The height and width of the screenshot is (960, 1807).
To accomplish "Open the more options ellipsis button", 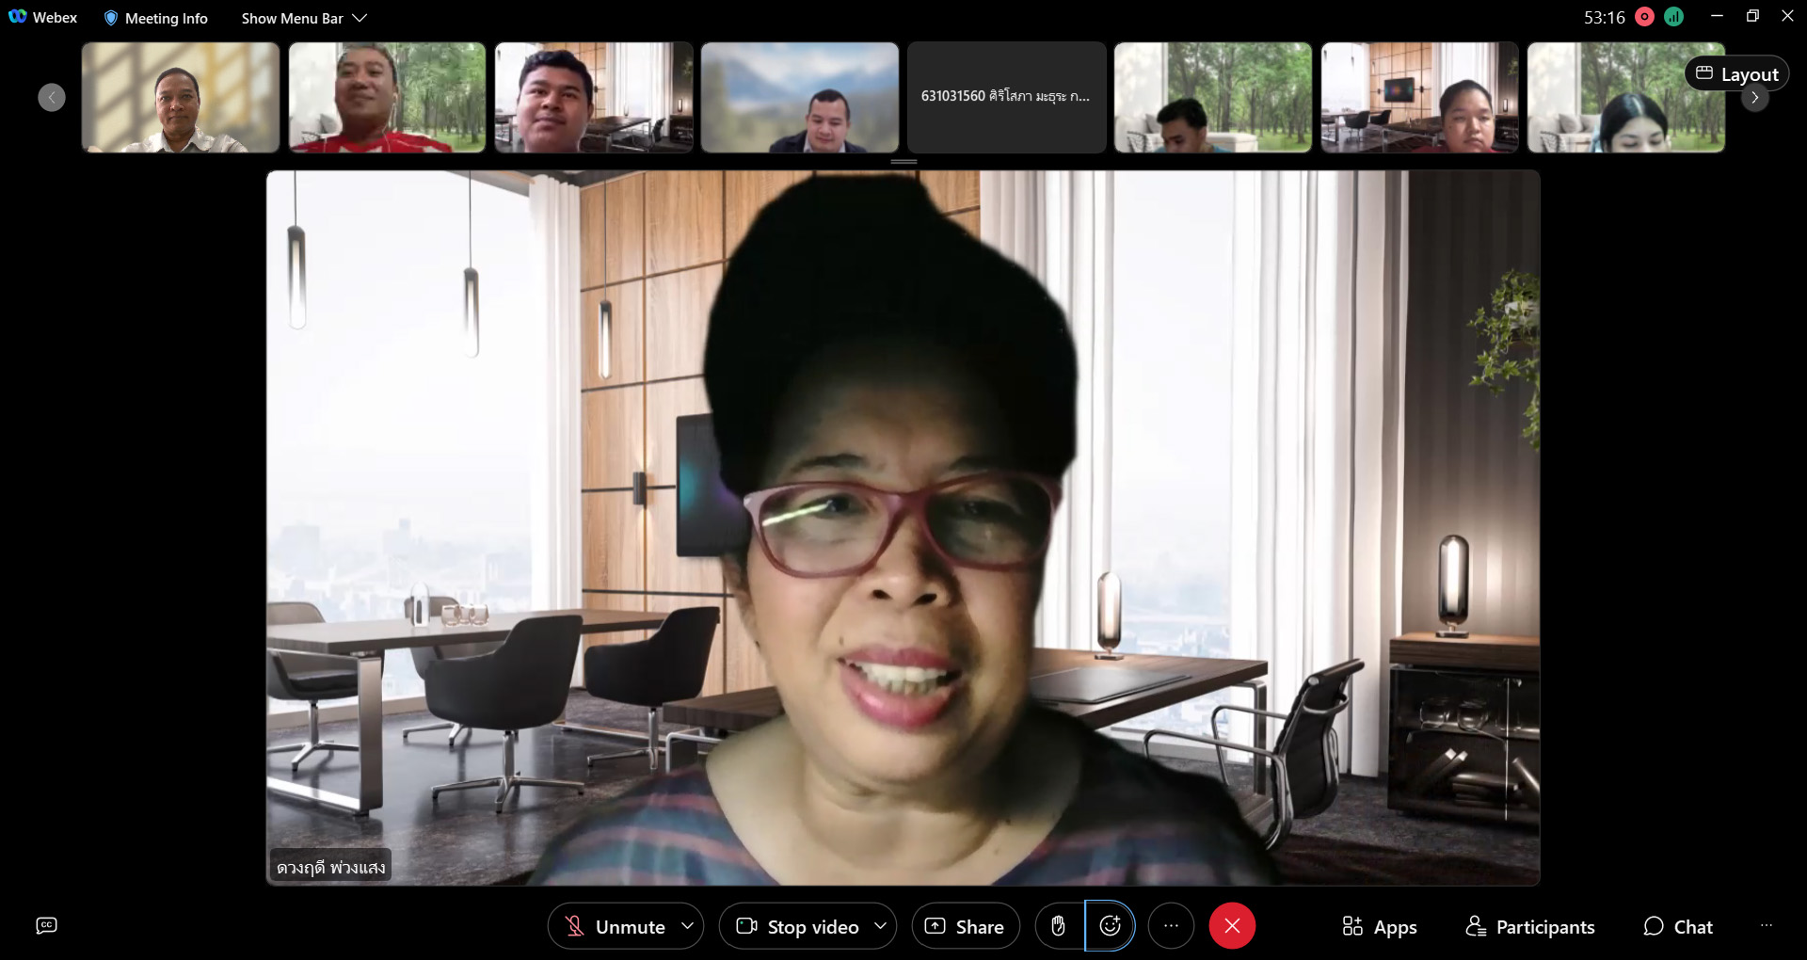I will [1171, 926].
